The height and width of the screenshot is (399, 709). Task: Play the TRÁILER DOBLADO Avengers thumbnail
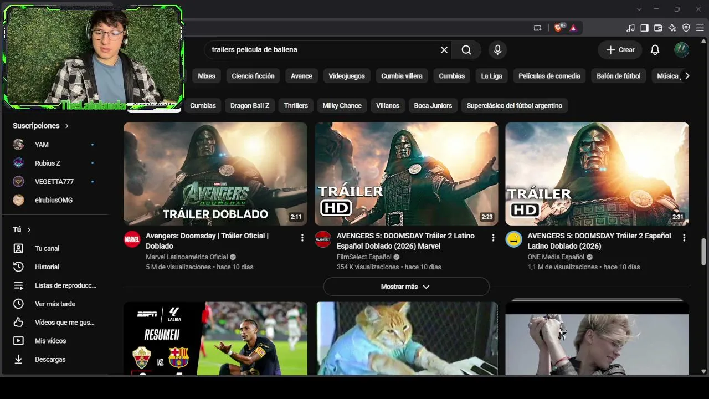(x=215, y=173)
